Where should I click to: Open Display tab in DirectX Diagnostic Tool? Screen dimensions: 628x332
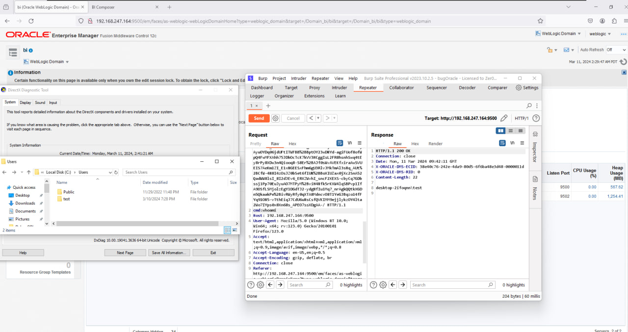(26, 102)
